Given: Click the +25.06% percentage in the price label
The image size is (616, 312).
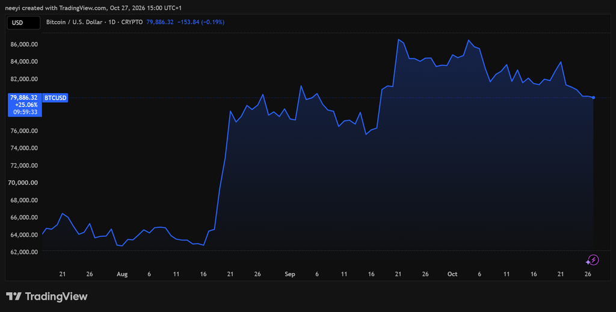Looking at the screenshot, I should click(26, 105).
